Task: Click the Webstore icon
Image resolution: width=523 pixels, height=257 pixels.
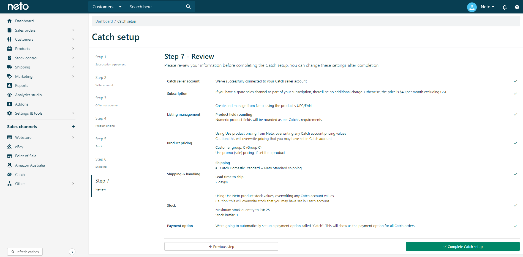Action: click(x=10, y=137)
